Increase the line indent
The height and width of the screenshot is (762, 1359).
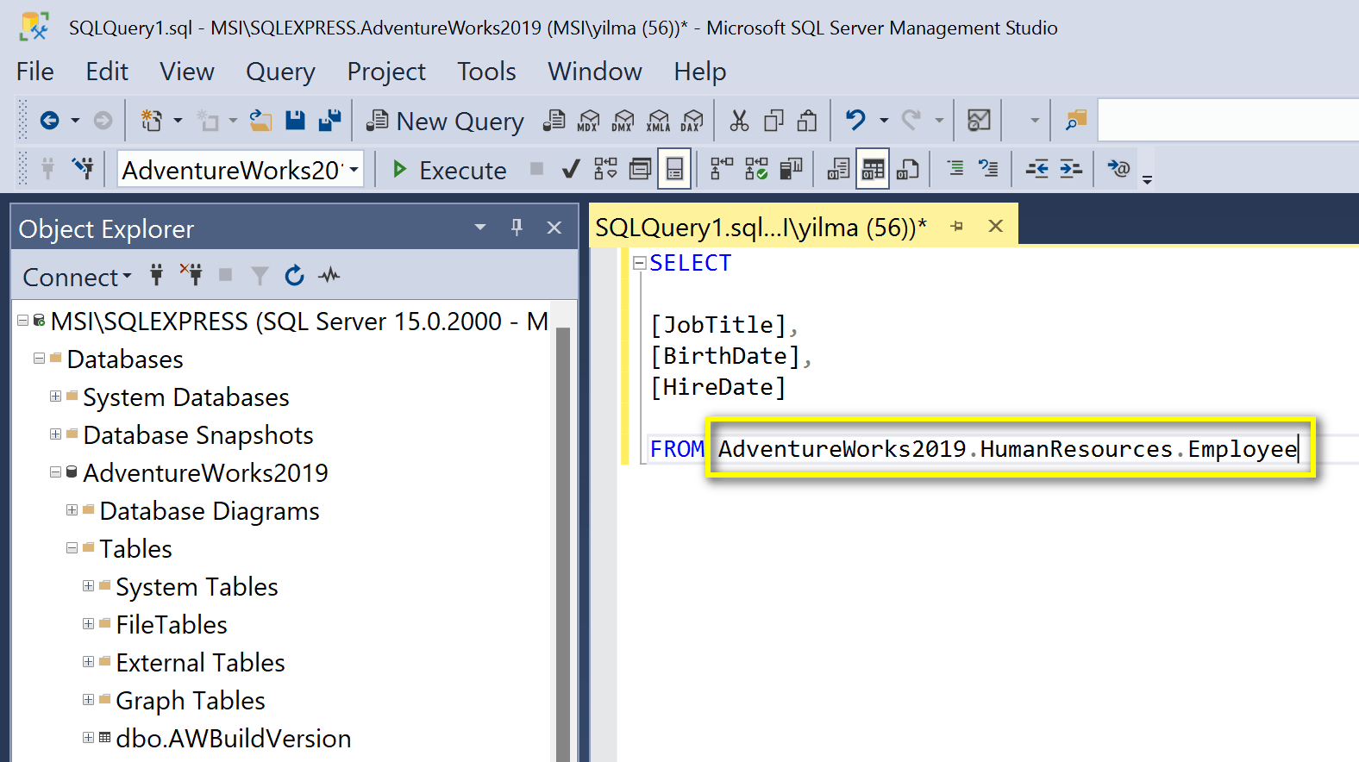1071,169
